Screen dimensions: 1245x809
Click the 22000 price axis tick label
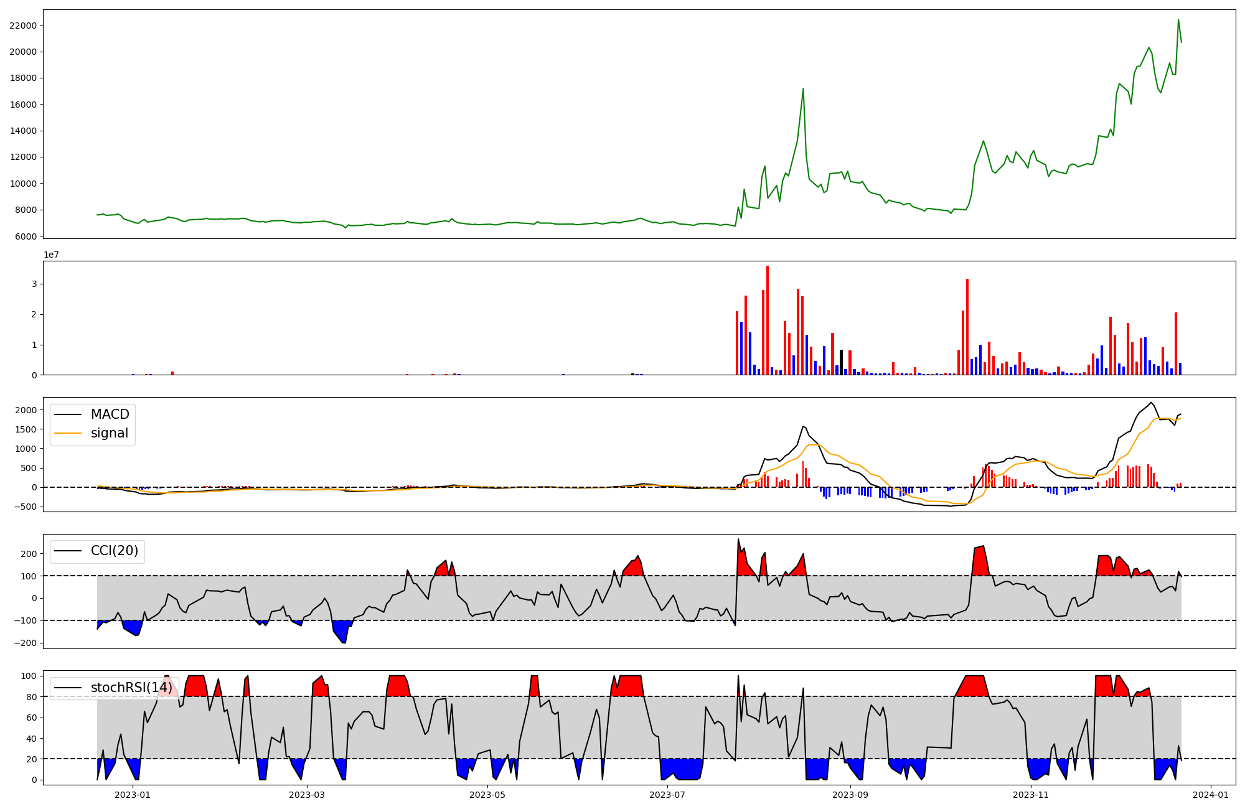click(23, 26)
